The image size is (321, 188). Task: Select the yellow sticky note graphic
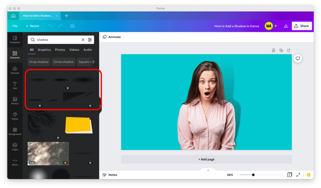coord(79,125)
